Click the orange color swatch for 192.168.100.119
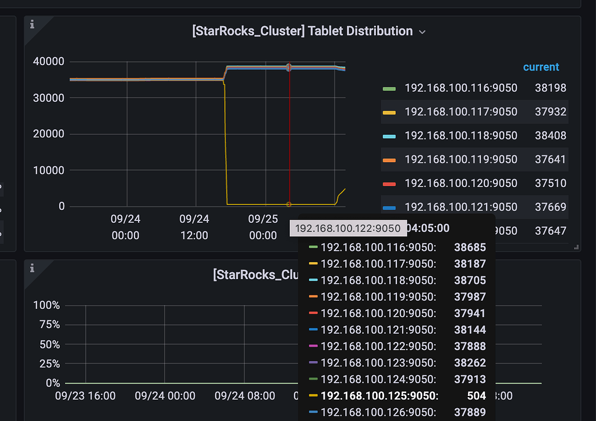Viewport: 596px width, 421px height. click(389, 160)
